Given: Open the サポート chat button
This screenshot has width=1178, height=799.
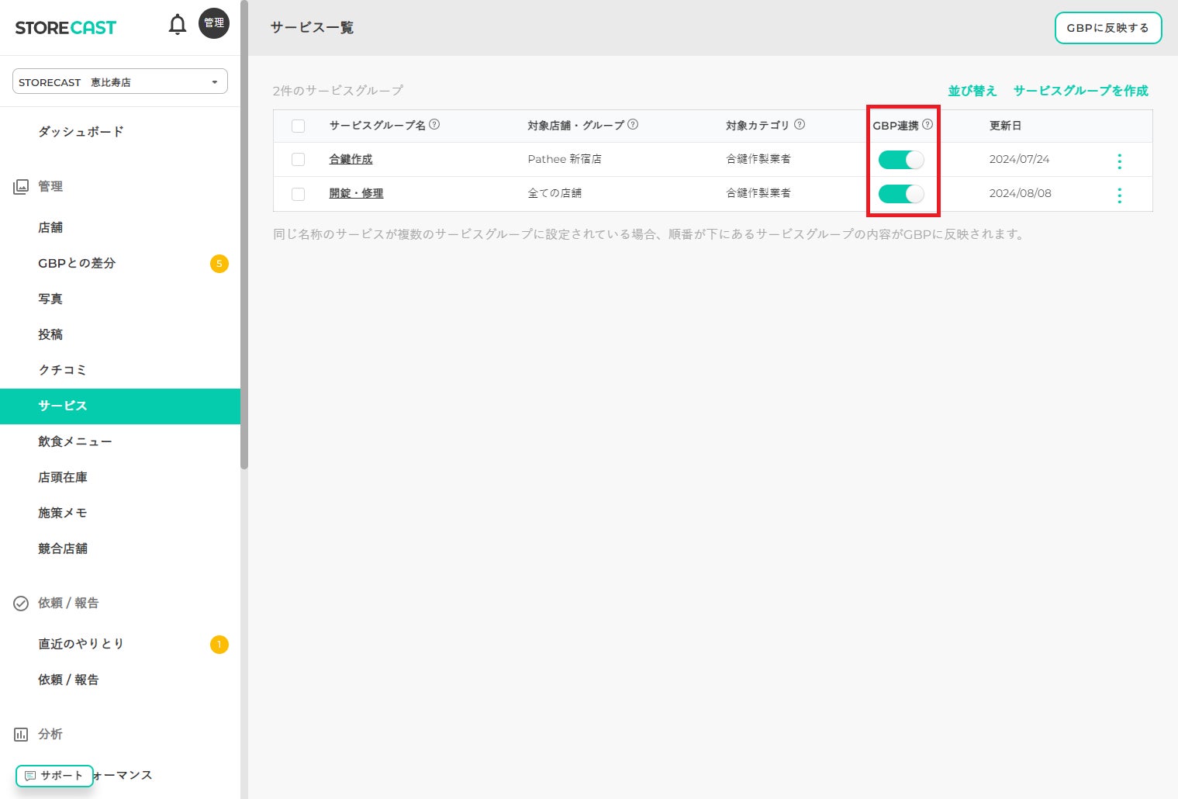Looking at the screenshot, I should pyautogui.click(x=54, y=776).
